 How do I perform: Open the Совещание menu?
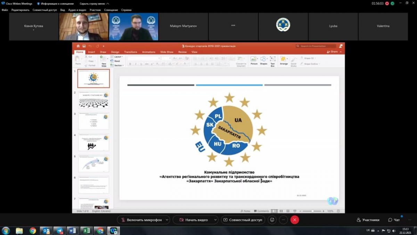pos(111,10)
